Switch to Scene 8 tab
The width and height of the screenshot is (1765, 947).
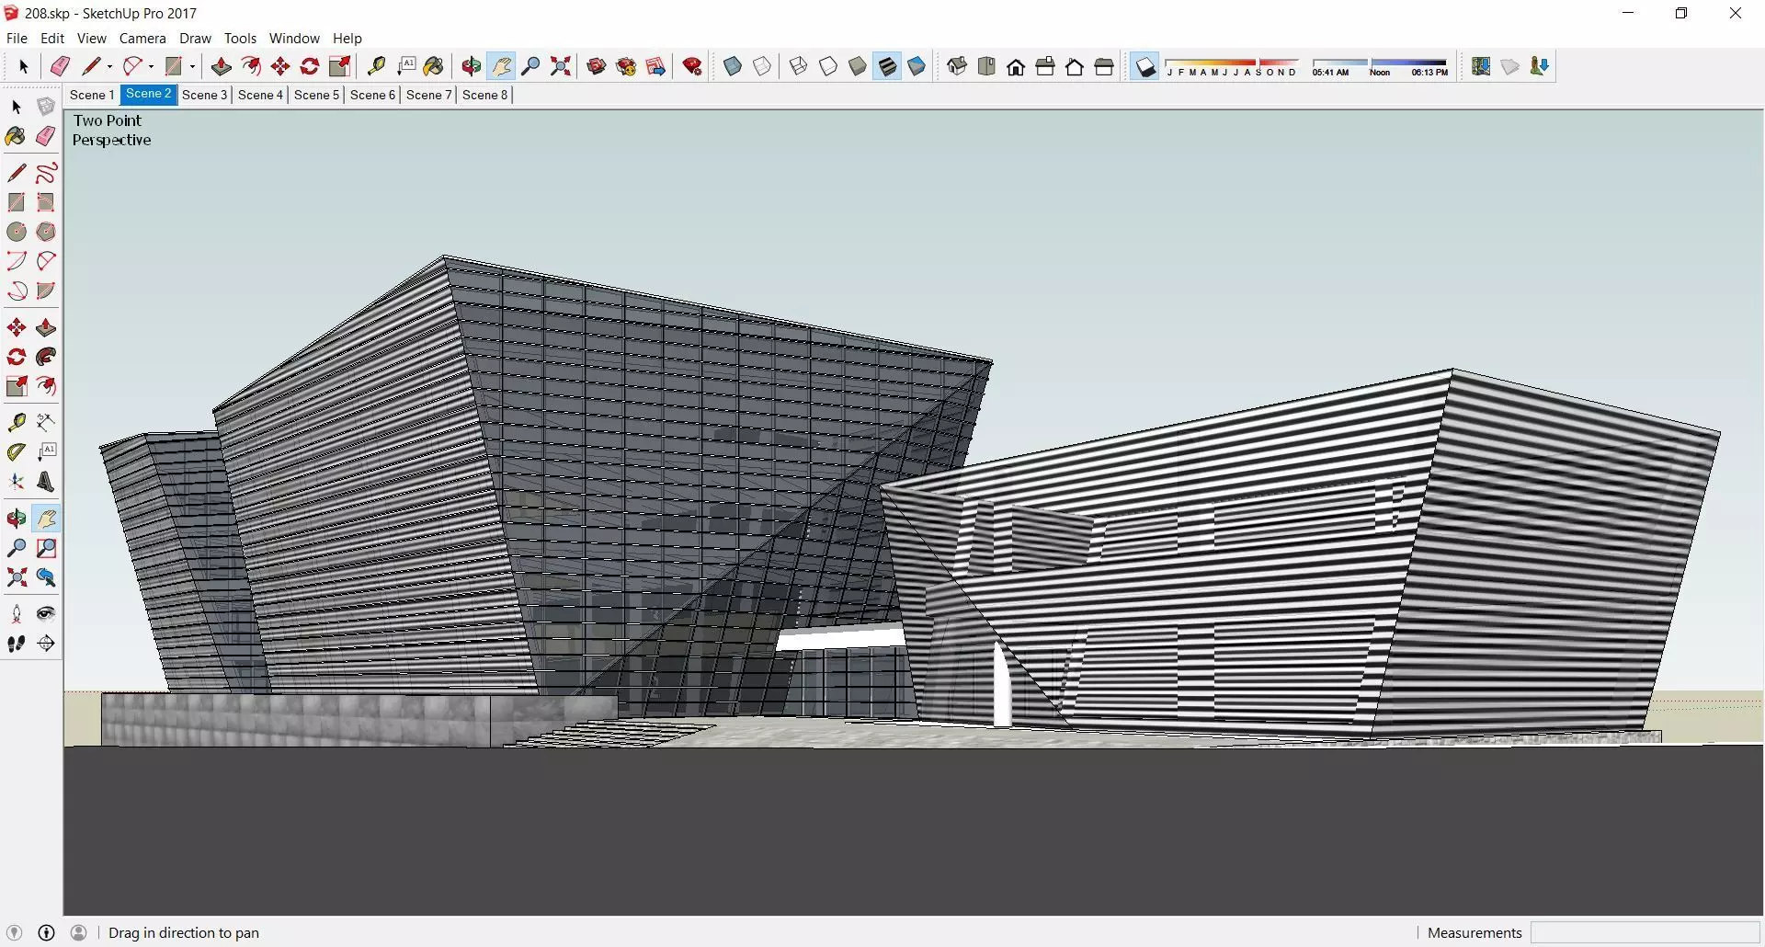pyautogui.click(x=484, y=95)
